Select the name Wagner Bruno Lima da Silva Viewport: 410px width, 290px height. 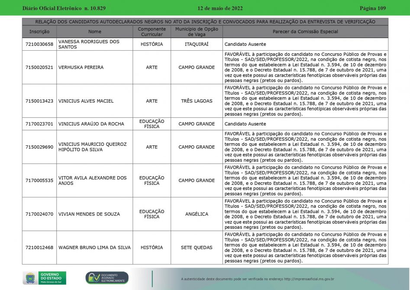[x=94, y=248]
